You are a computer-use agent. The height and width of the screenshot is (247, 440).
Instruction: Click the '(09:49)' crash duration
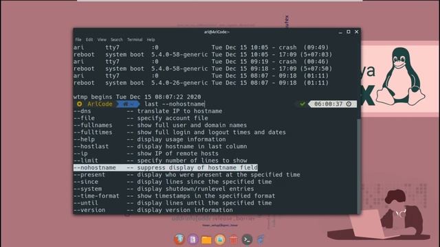coord(316,47)
